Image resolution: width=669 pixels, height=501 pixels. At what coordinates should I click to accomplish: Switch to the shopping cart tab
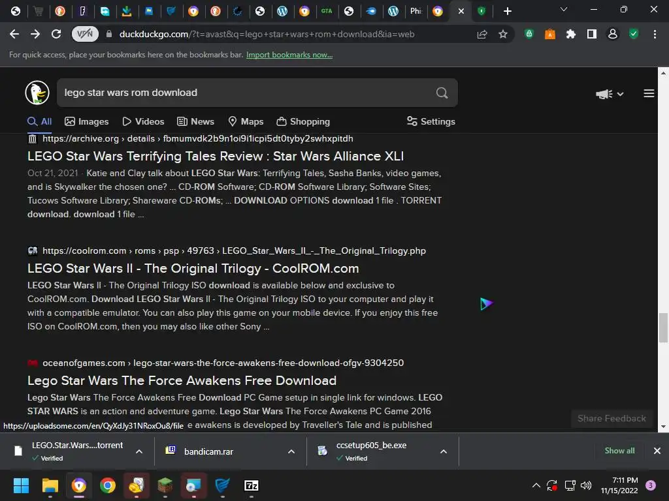point(38,11)
